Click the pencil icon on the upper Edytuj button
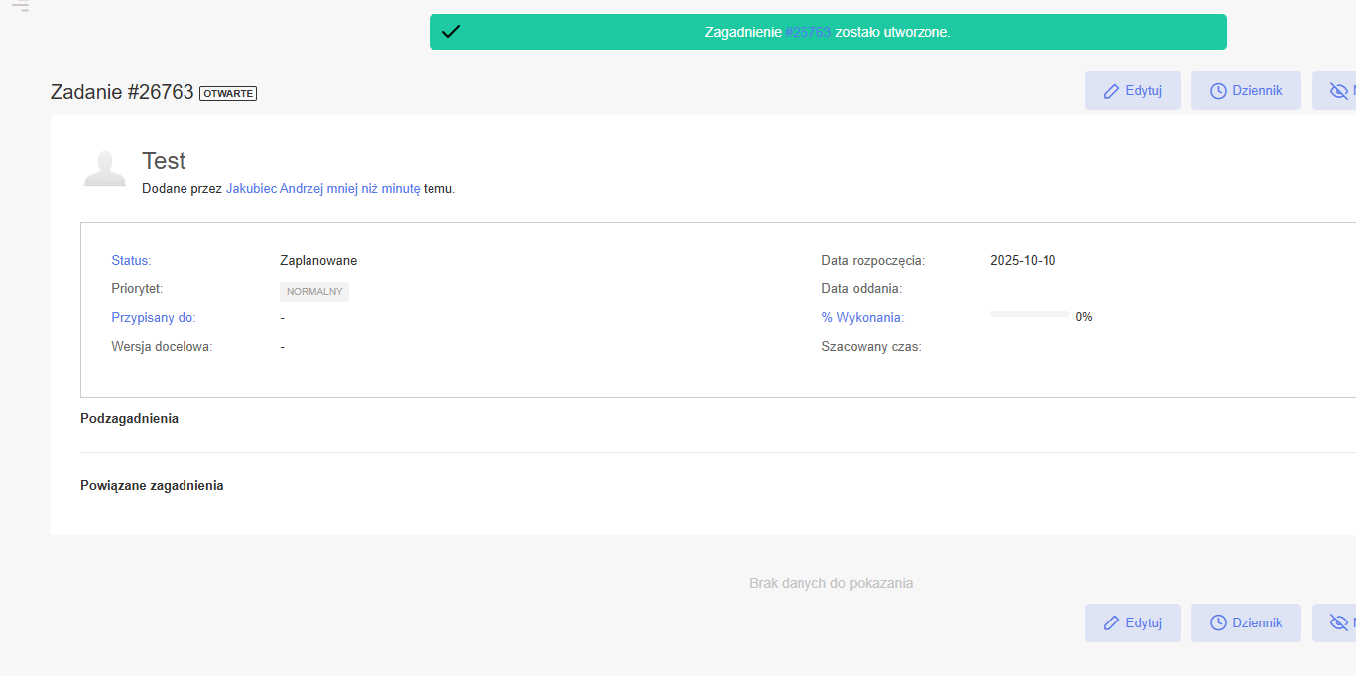The height and width of the screenshot is (677, 1357). pyautogui.click(x=1112, y=90)
